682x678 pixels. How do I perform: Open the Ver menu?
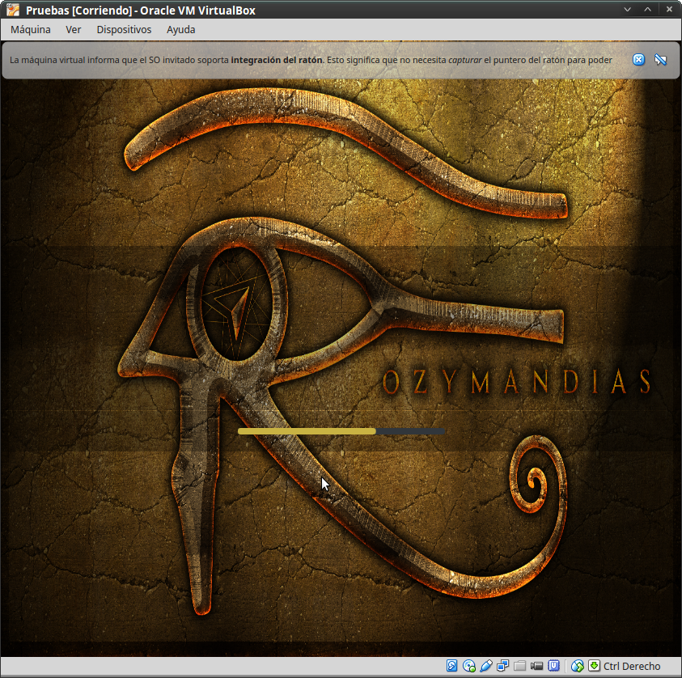coord(74,29)
